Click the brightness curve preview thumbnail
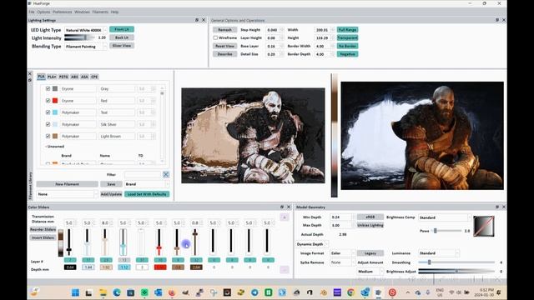This screenshot has width=534, height=300. pyautogui.click(x=484, y=226)
